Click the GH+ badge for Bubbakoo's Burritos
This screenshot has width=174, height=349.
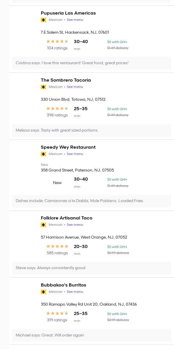(44, 292)
